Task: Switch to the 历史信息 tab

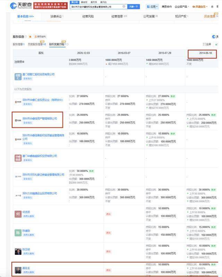Action: (x=211, y=16)
